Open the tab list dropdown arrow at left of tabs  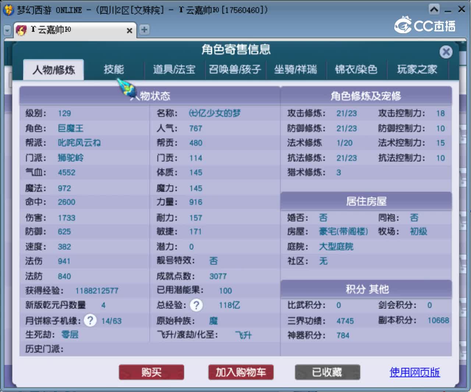(x=7, y=30)
